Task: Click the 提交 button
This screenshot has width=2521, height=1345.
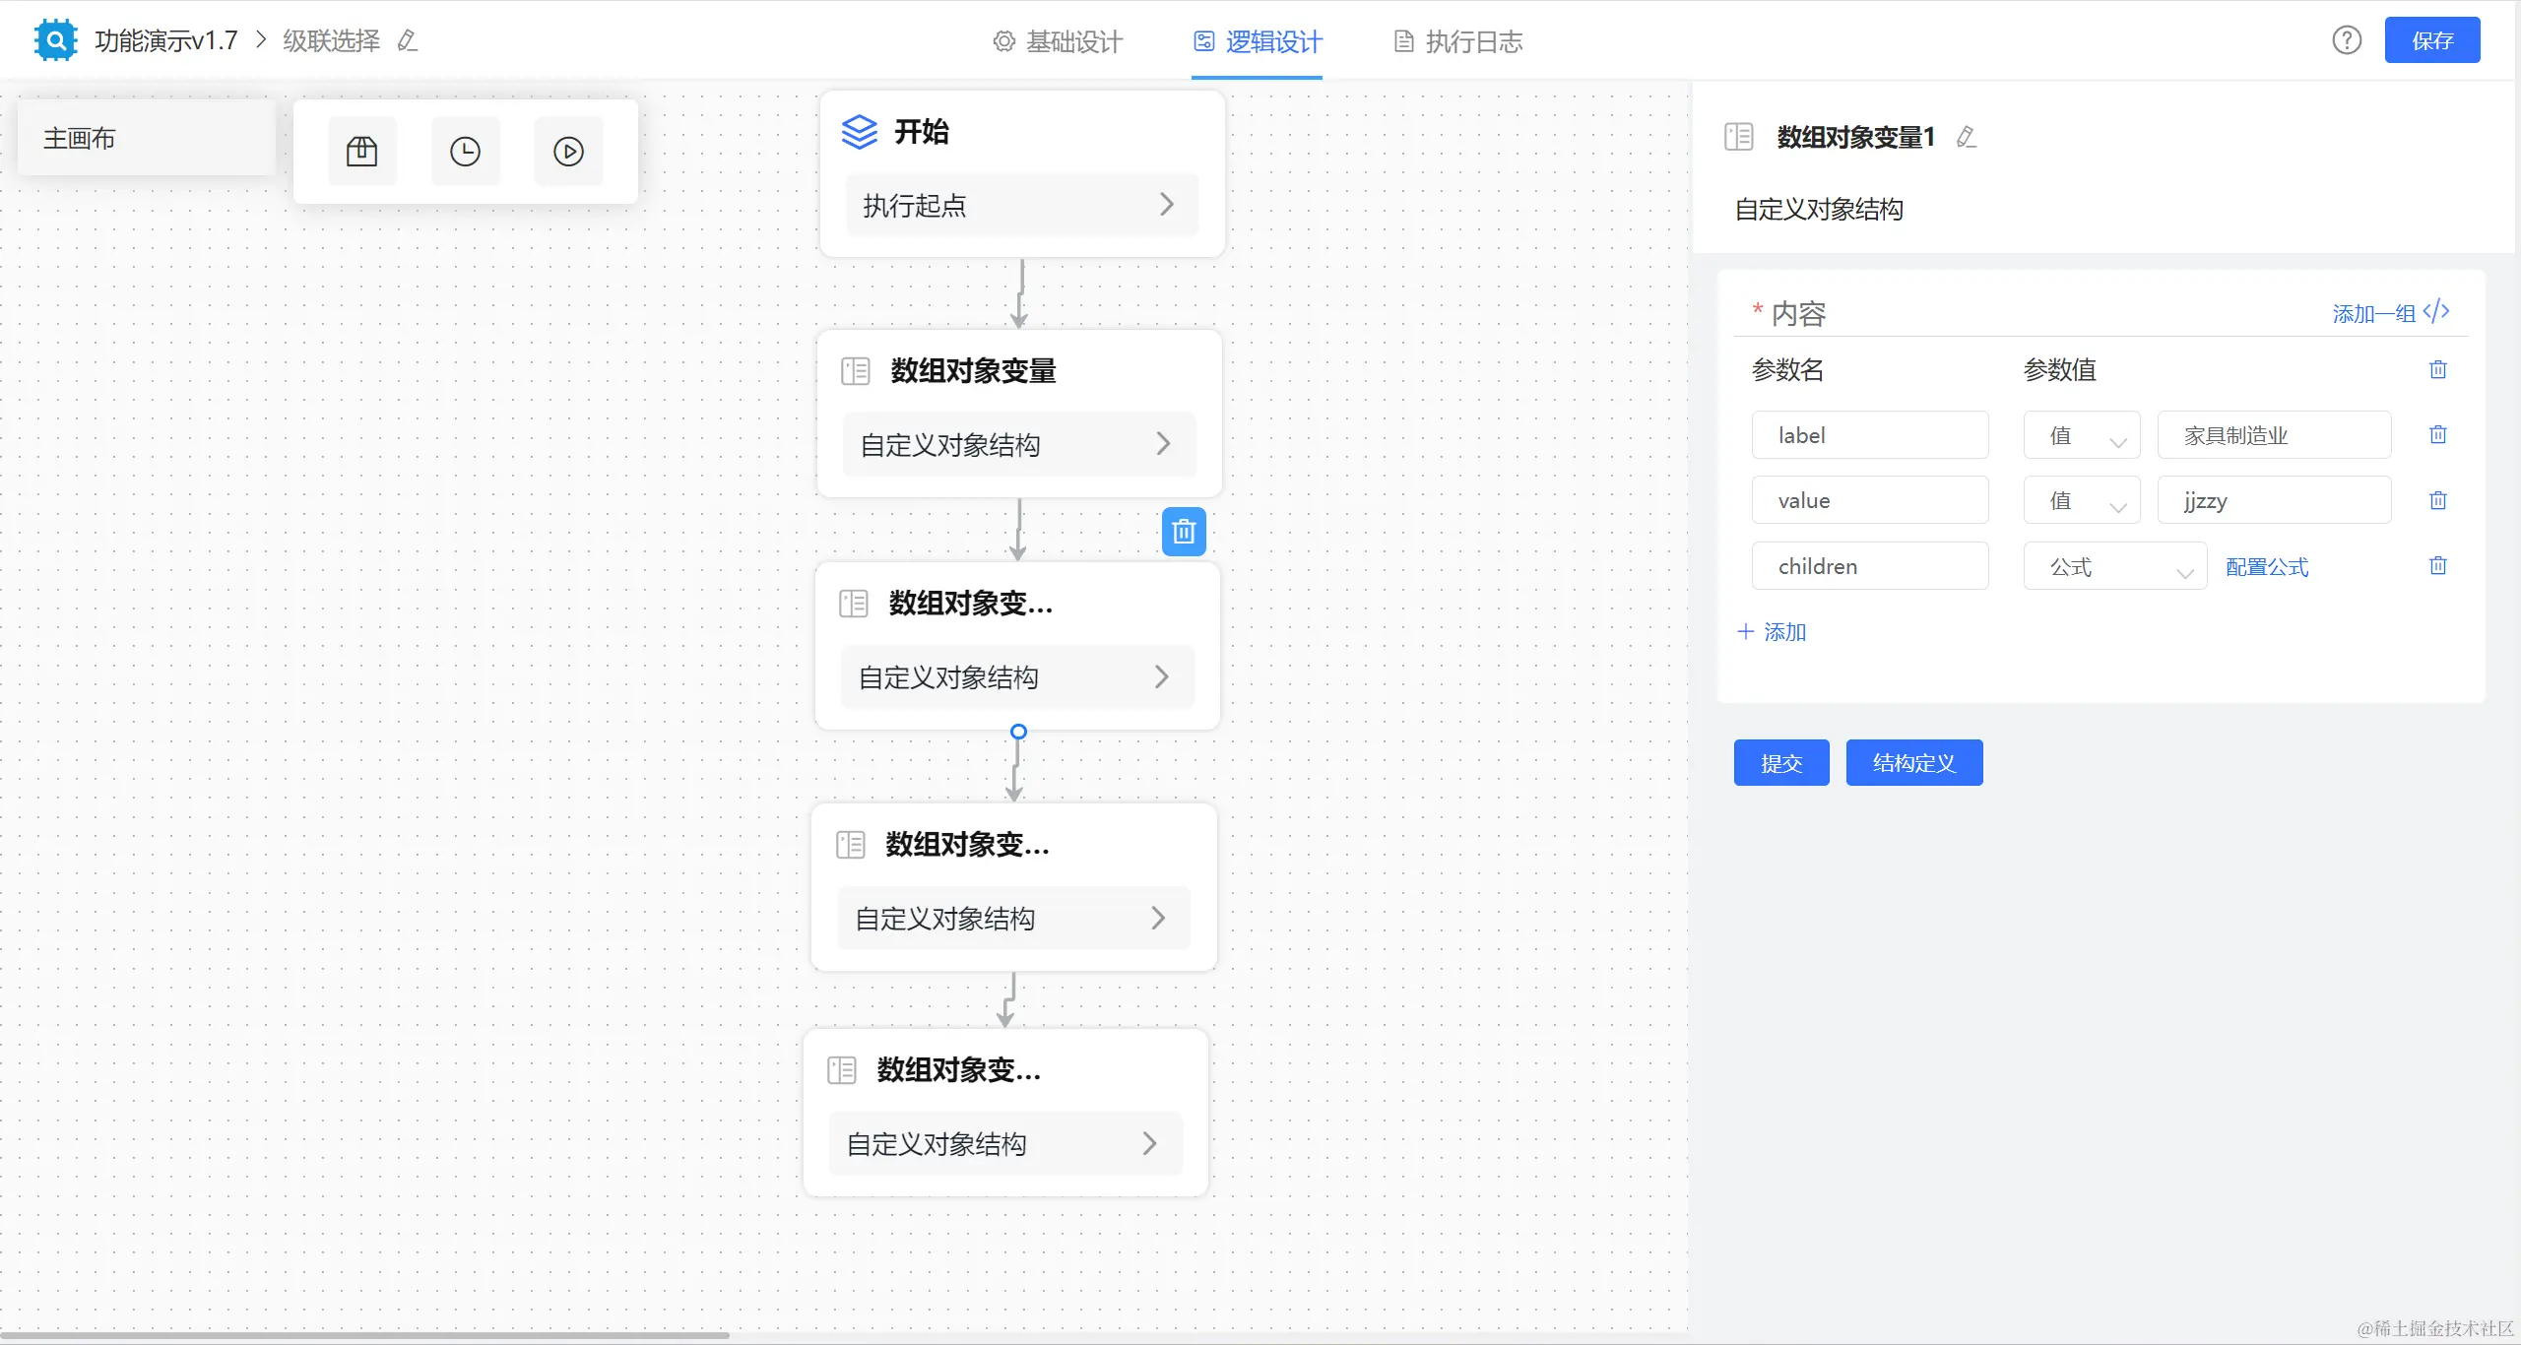Action: (1780, 763)
